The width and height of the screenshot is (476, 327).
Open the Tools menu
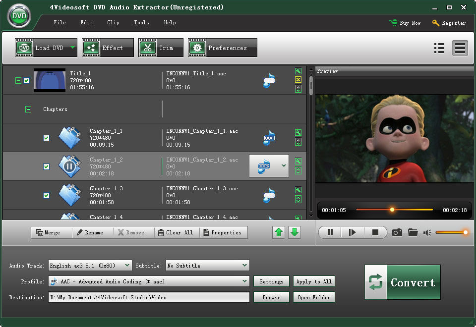click(141, 23)
